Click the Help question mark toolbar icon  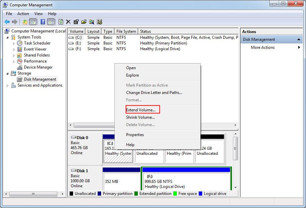pyautogui.click(x=42, y=21)
